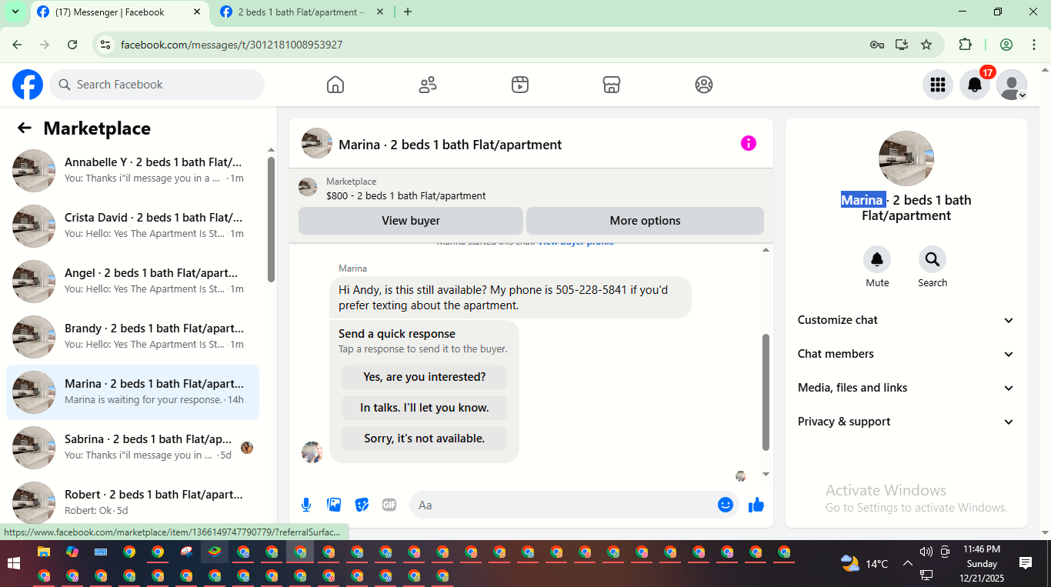This screenshot has height=587, width=1051.
Task: Close the Messenger | Facebook tab
Action: 197,12
